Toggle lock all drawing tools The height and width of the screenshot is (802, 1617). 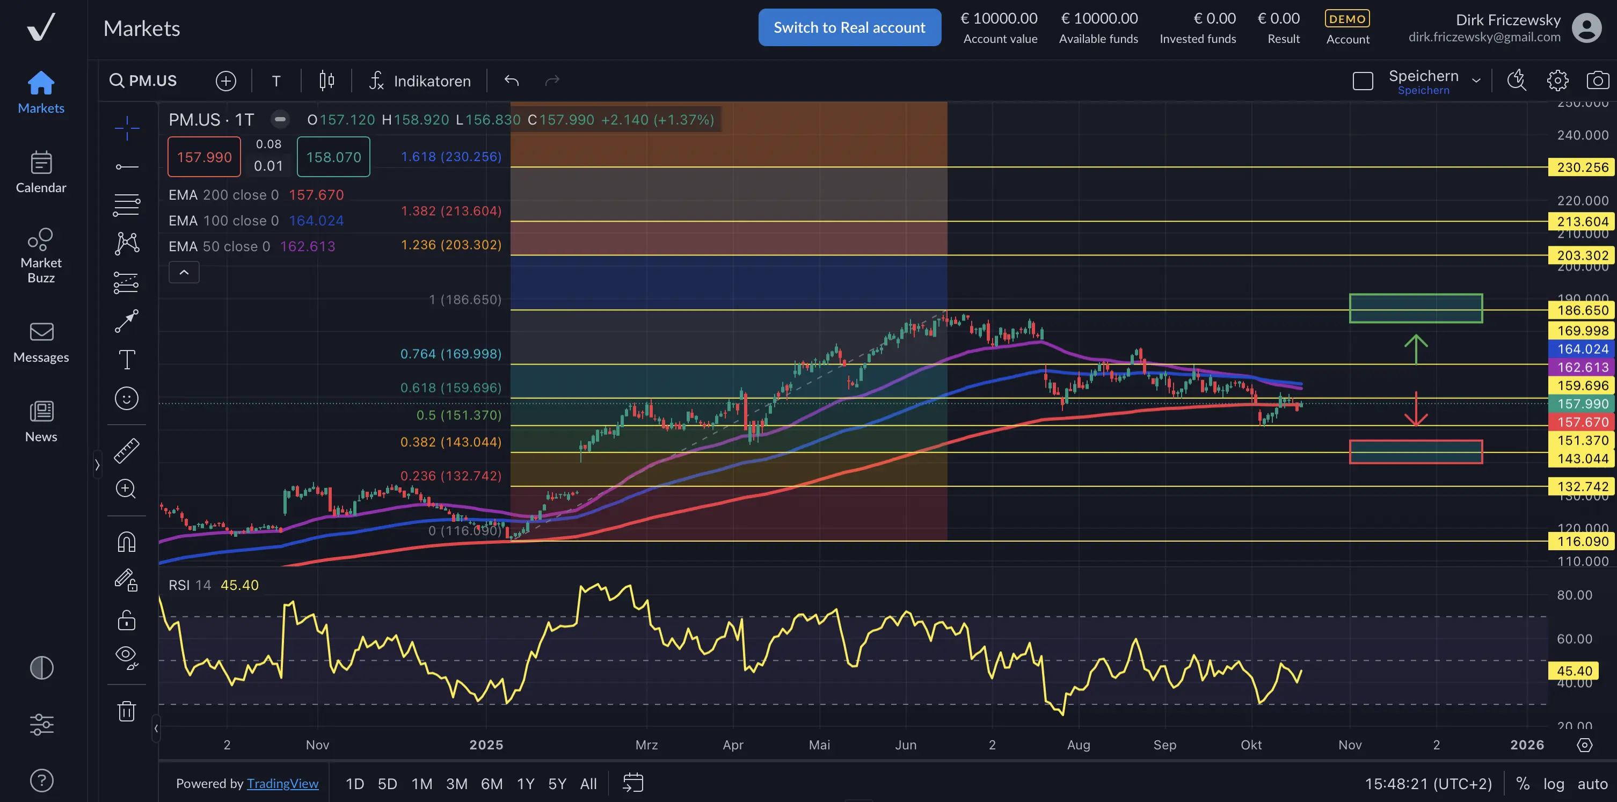pyautogui.click(x=126, y=620)
